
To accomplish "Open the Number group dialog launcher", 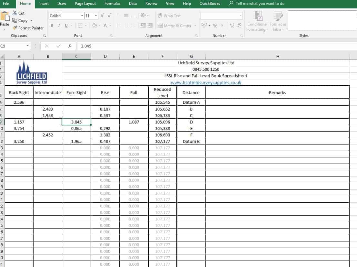I will pyautogui.click(x=242, y=36).
